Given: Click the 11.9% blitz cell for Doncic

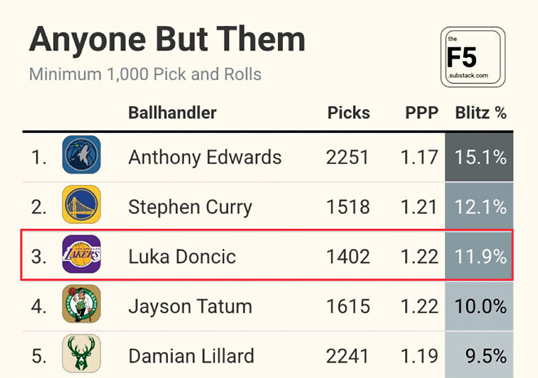Looking at the screenshot, I should 479,257.
